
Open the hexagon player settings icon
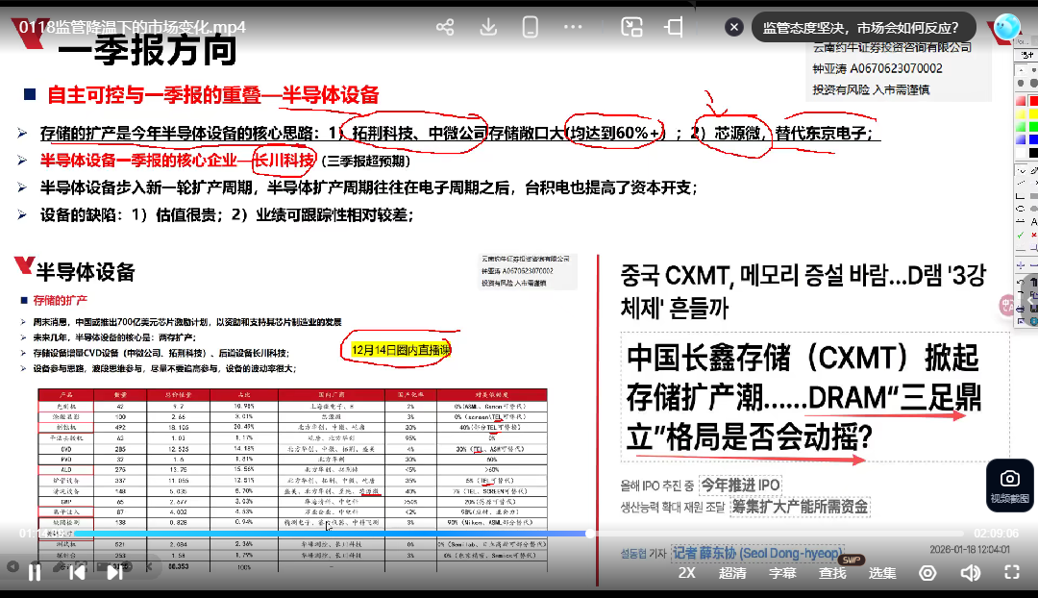click(x=927, y=573)
